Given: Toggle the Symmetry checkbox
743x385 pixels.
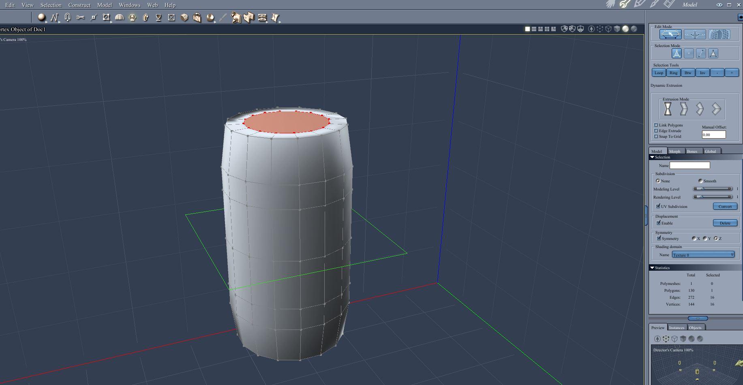Looking at the screenshot, I should [659, 238].
